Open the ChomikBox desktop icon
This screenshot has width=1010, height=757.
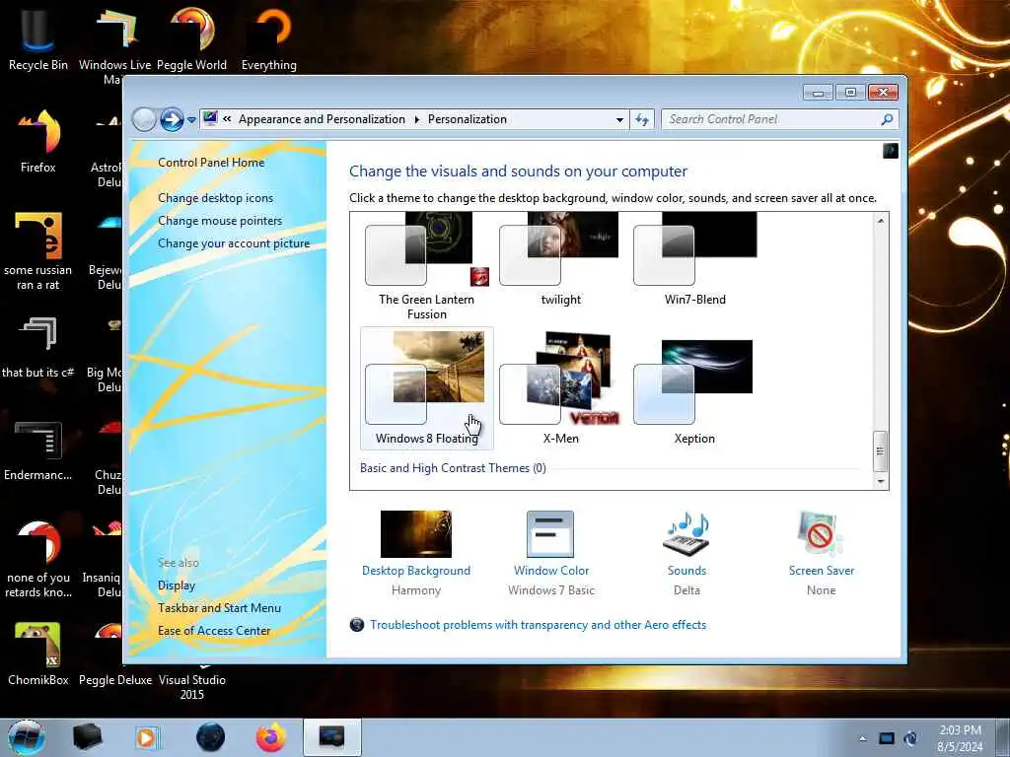(38, 654)
